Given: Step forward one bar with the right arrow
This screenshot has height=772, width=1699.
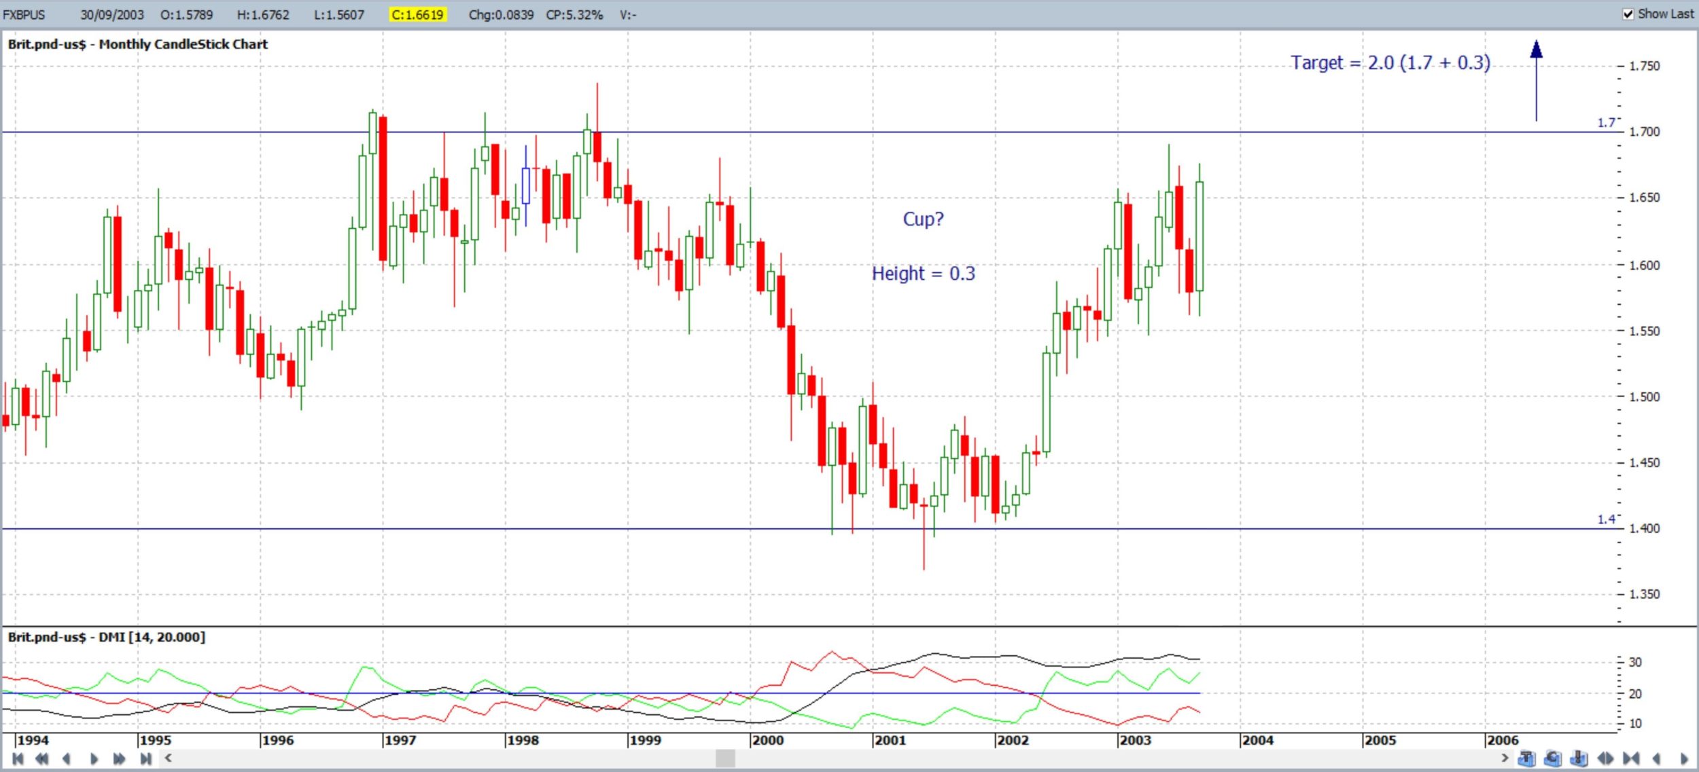Looking at the screenshot, I should 94,758.
